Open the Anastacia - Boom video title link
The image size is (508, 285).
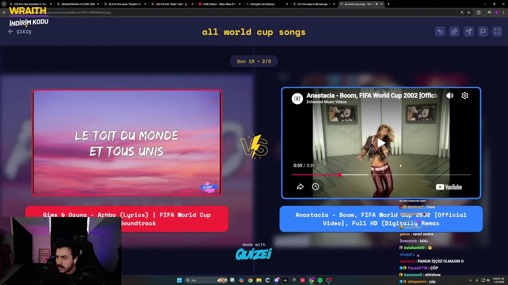(x=372, y=95)
